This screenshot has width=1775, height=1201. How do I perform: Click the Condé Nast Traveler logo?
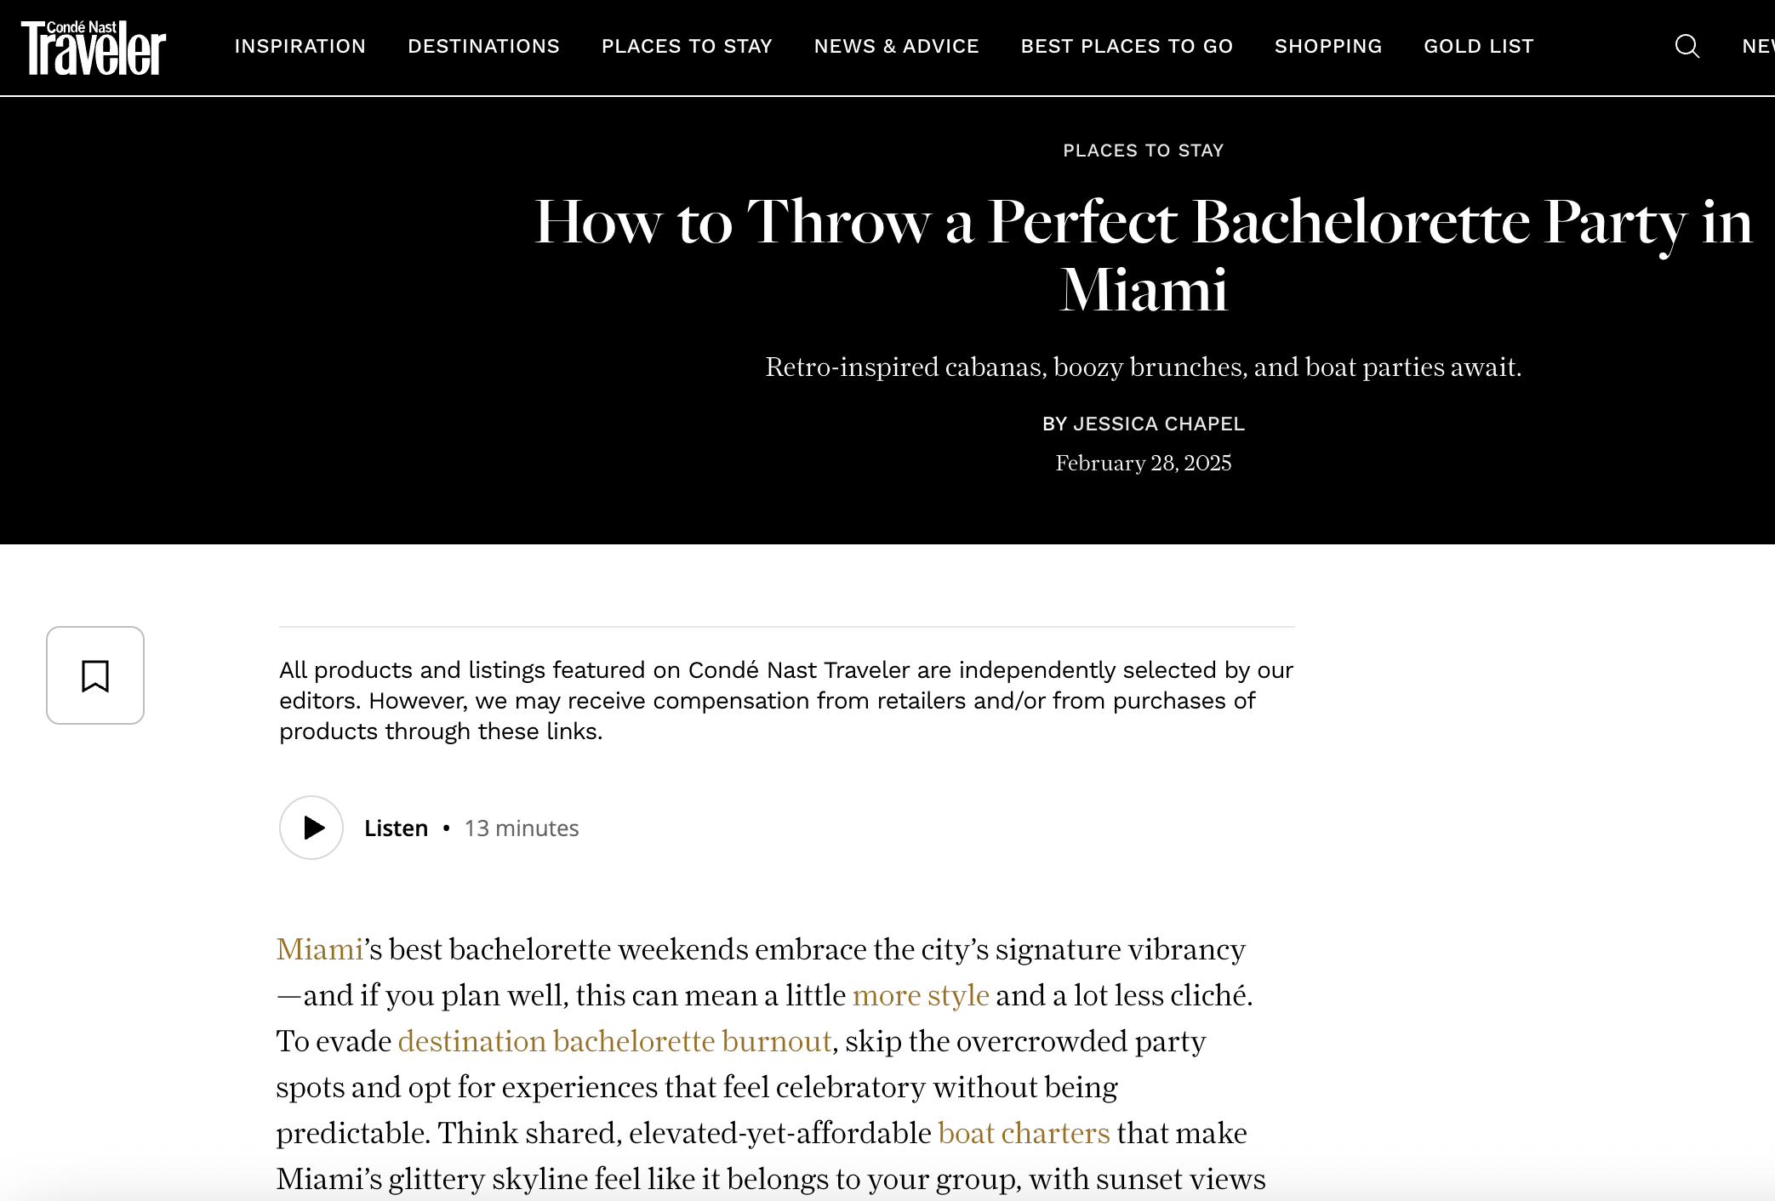[94, 48]
